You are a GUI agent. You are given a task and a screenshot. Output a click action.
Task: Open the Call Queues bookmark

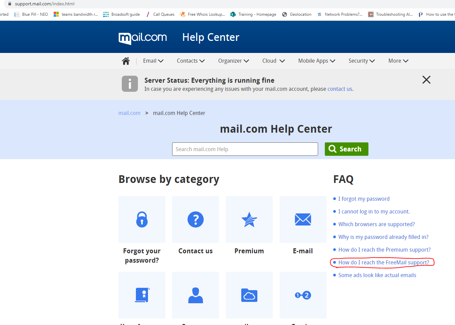[160, 14]
